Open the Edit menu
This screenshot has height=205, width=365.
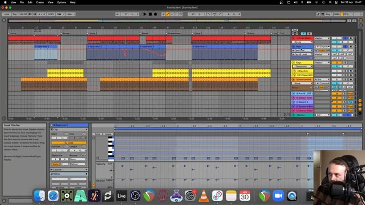point(30,2)
